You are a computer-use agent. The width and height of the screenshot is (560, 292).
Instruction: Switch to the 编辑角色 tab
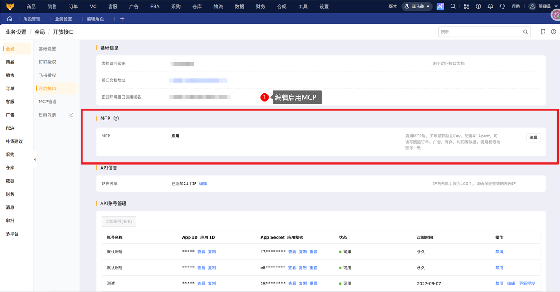(x=95, y=19)
